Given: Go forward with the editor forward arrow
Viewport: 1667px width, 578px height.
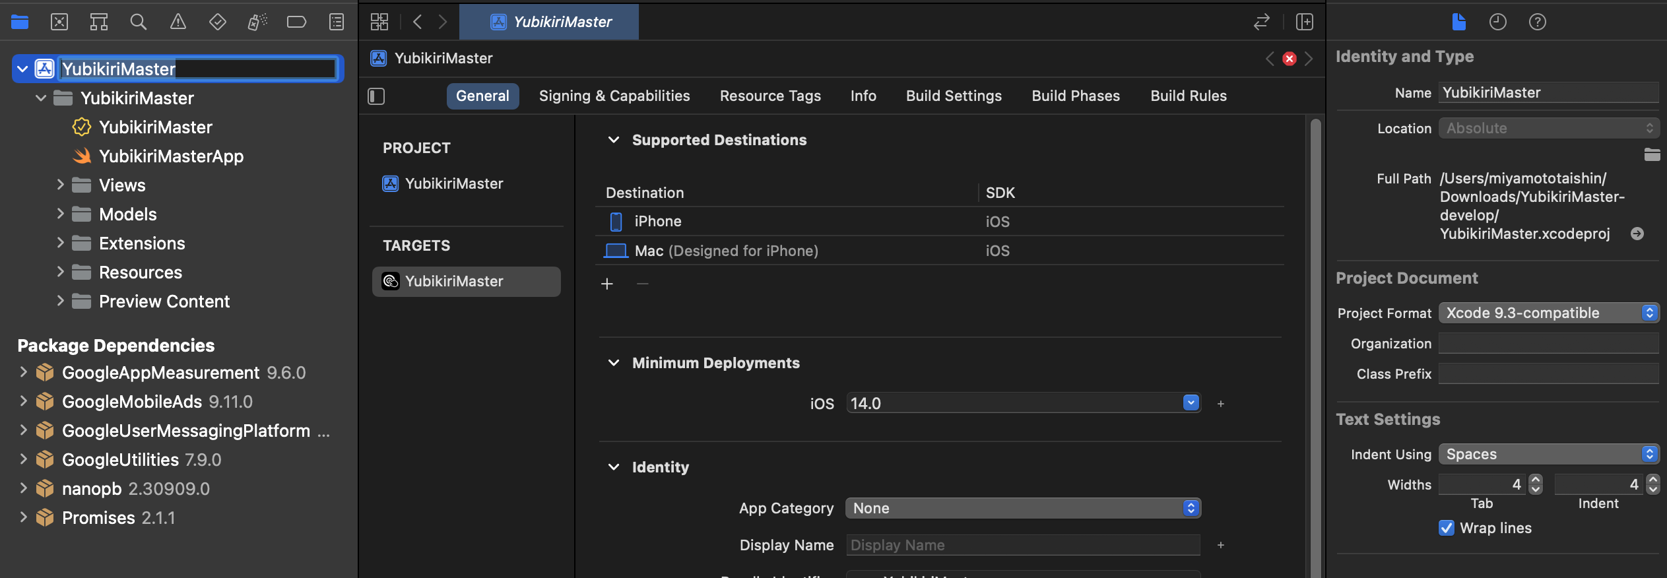Looking at the screenshot, I should pyautogui.click(x=443, y=22).
